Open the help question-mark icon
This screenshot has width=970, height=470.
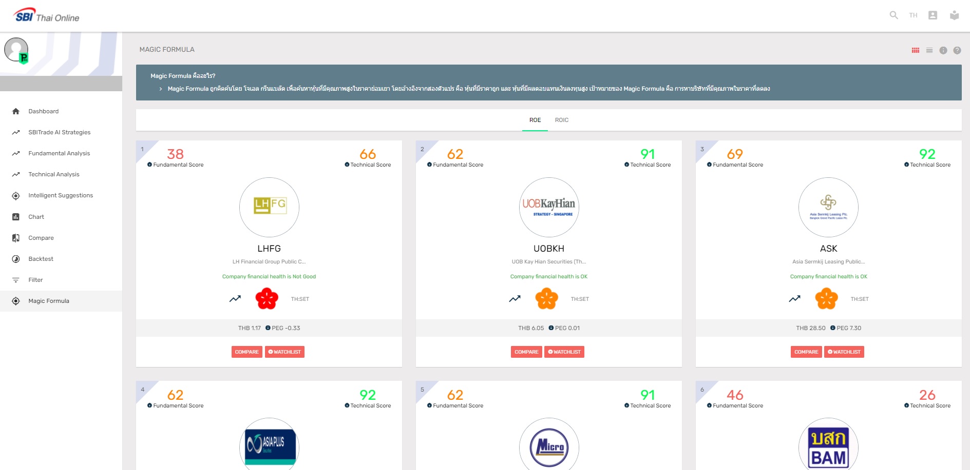(957, 50)
